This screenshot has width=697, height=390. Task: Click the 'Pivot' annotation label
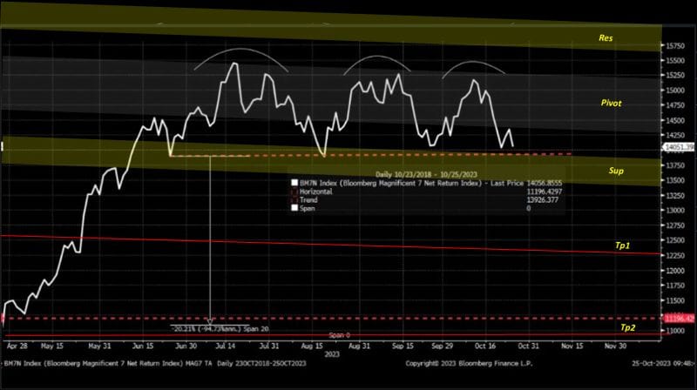(612, 103)
